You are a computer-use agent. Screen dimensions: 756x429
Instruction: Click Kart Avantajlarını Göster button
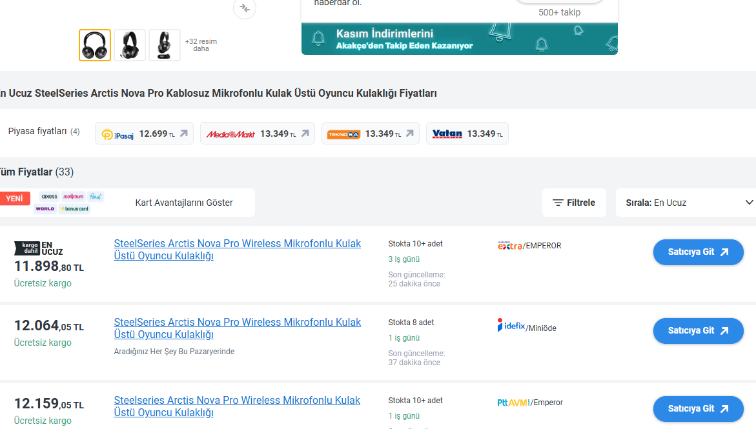pos(184,203)
